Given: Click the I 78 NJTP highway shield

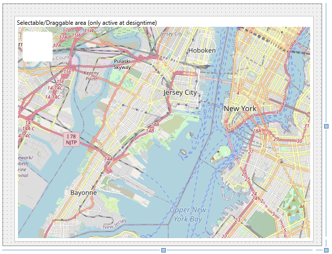Looking at the screenshot, I should point(71,139).
